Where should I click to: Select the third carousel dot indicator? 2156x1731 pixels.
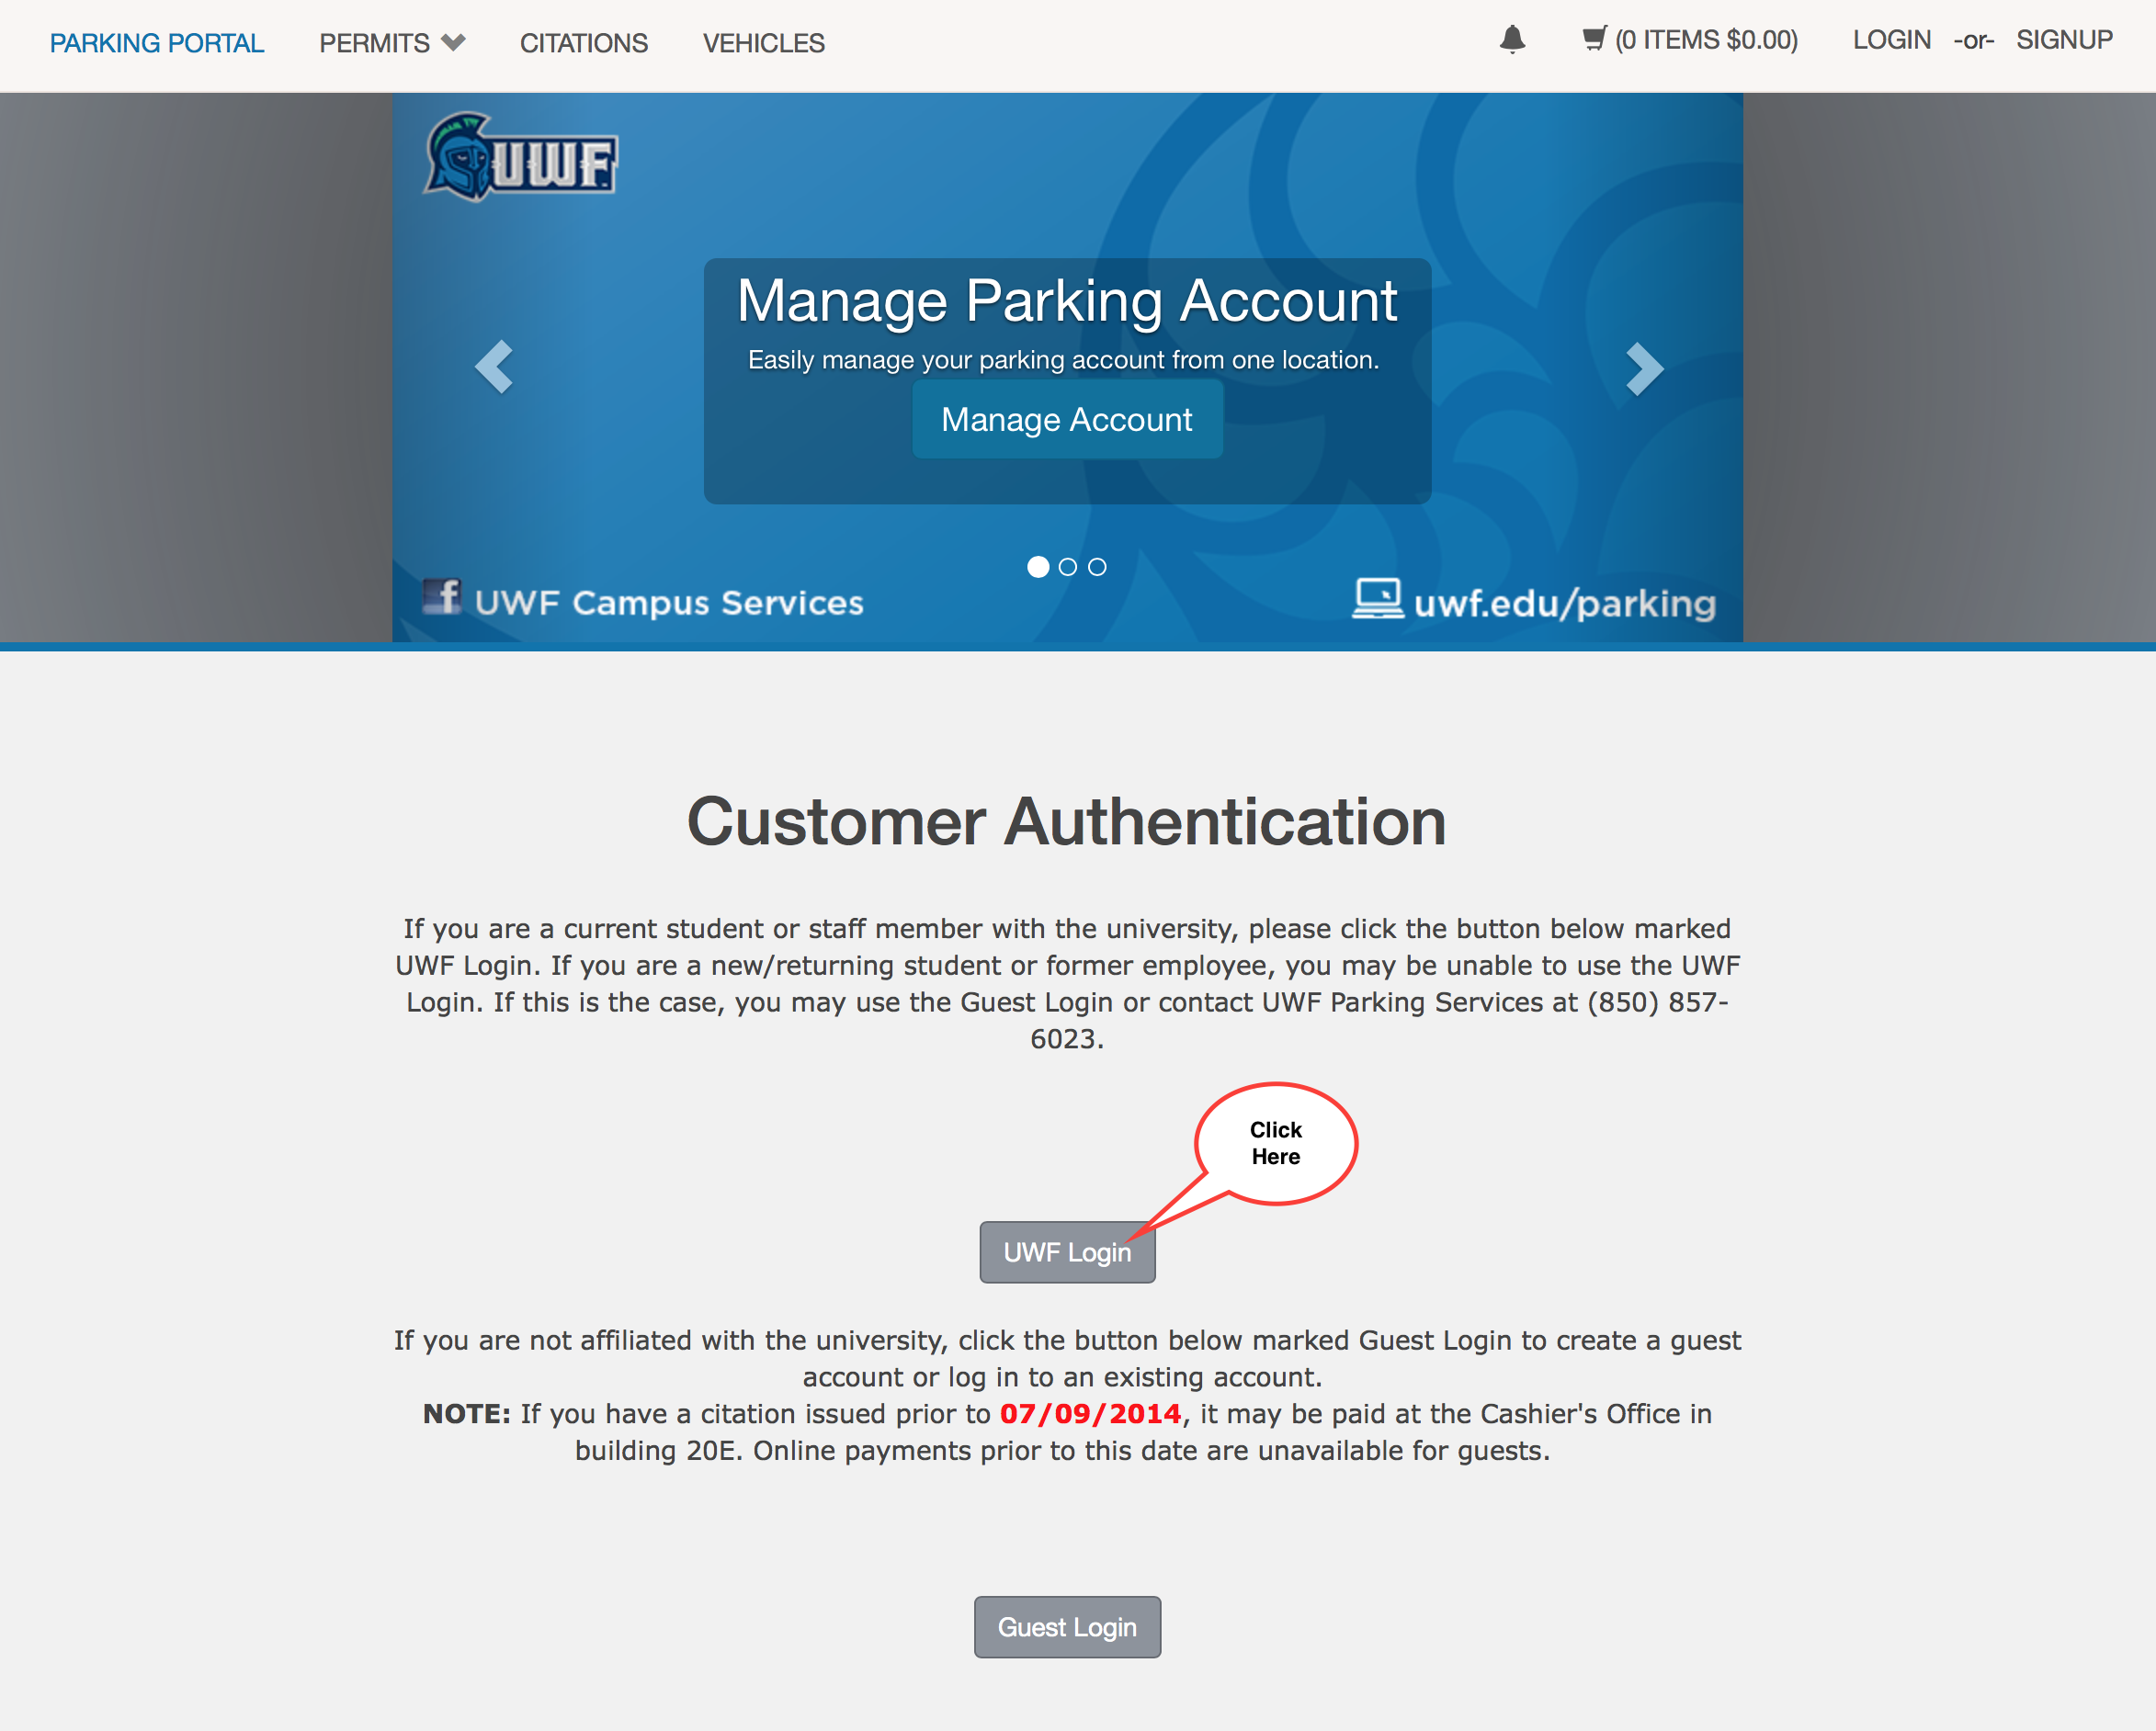[x=1095, y=567]
